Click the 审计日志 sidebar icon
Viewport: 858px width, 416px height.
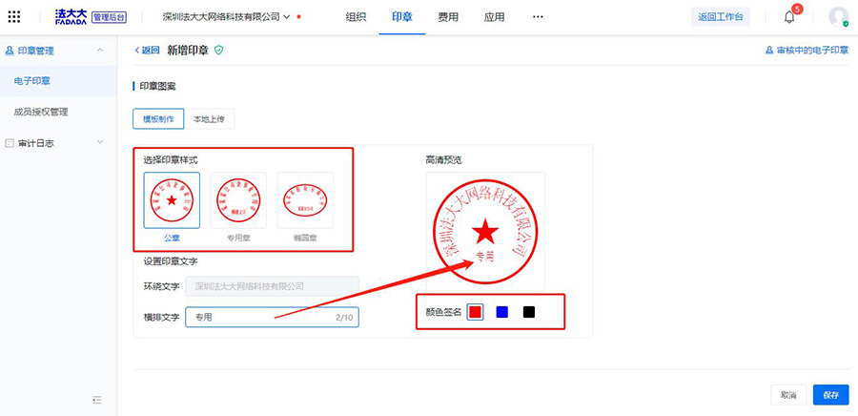(10, 143)
